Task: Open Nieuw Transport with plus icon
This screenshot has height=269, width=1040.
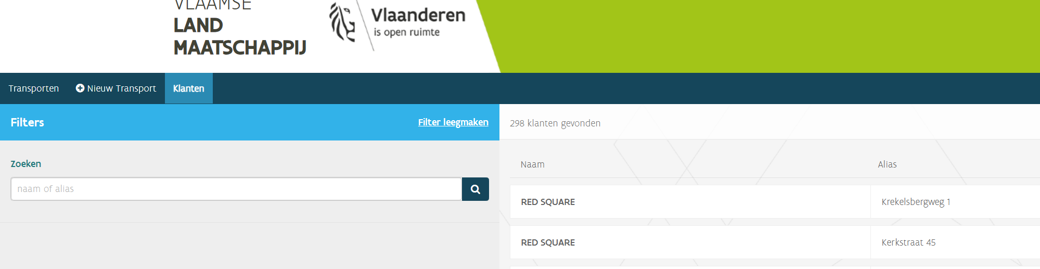Action: [116, 88]
